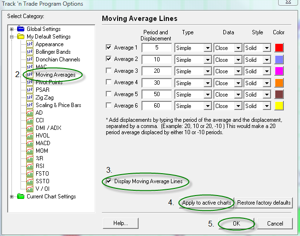Open the Average 3 Style dropdown
Viewport: 300px width, 236px height.
click(267, 71)
